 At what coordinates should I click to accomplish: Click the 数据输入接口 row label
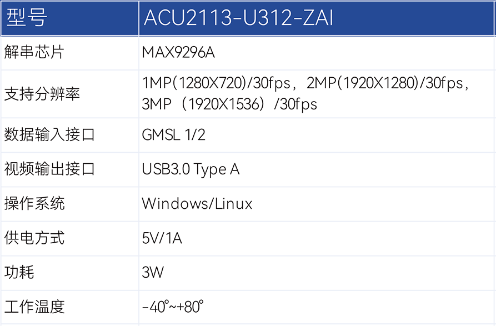[x=50, y=135]
